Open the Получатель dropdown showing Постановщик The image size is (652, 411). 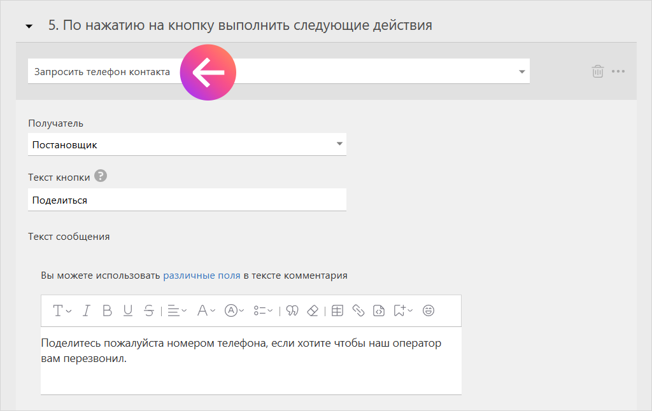pos(187,144)
